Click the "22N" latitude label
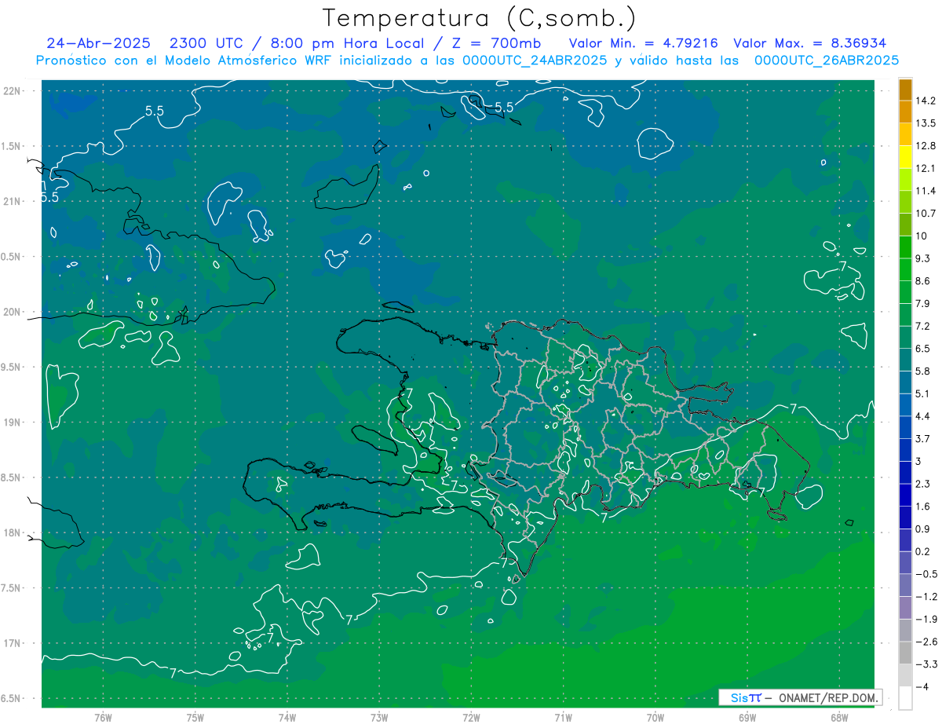This screenshot has height=728, width=942. 13,91
